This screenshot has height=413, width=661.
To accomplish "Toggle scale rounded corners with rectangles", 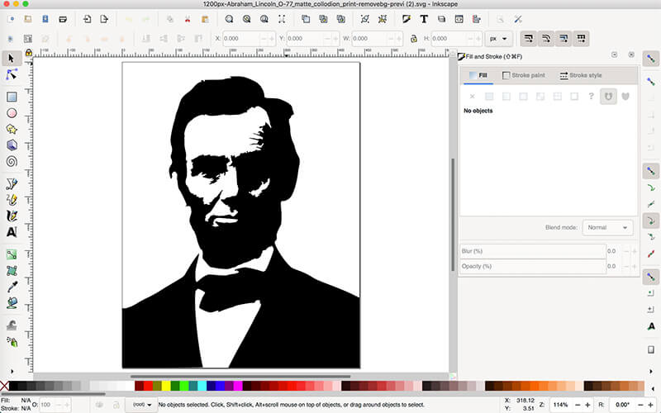I will point(546,38).
